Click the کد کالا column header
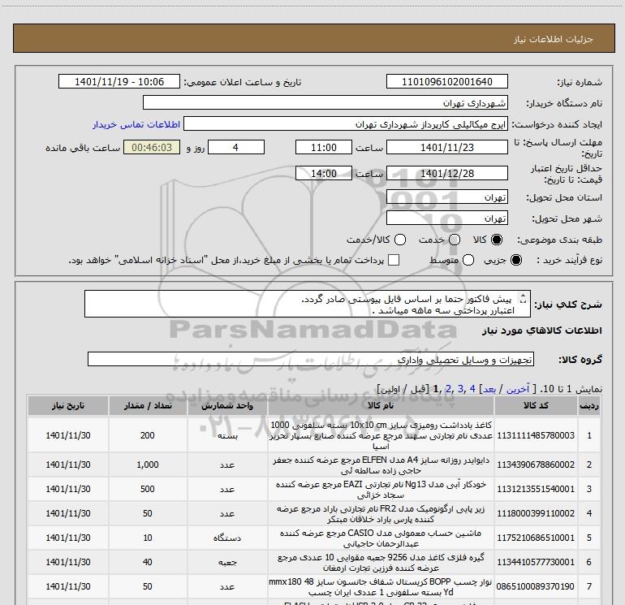 tap(536, 405)
